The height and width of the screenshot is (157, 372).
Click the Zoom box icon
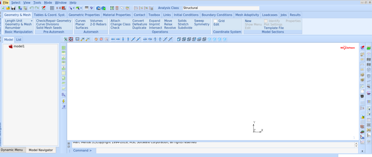pos(77,39)
